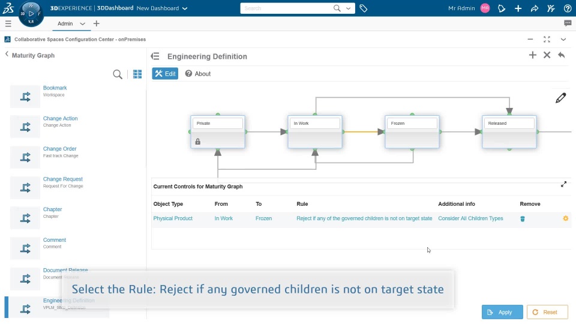This screenshot has width=576, height=324.
Task: Select the Engineering Definition list item
Action: coord(57,307)
